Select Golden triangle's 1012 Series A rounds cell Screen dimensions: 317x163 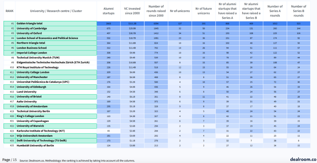tap(275, 24)
